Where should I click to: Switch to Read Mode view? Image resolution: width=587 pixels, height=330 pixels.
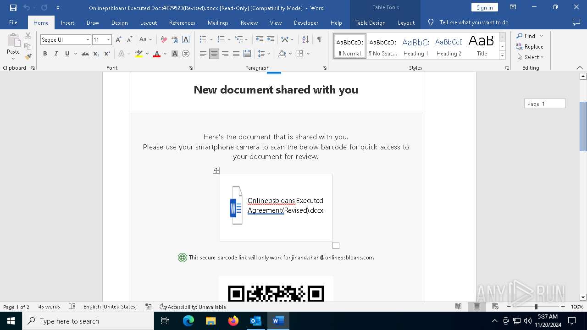pyautogui.click(x=458, y=307)
